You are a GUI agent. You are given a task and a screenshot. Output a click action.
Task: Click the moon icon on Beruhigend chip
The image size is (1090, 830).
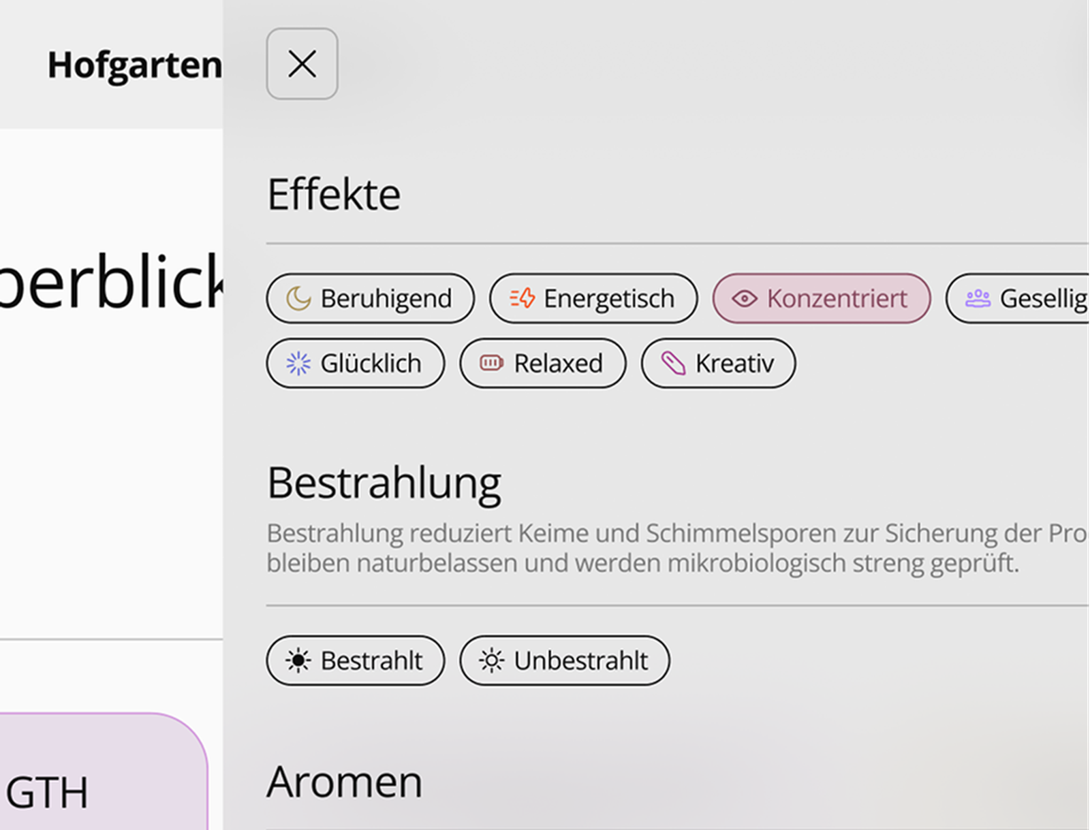298,298
